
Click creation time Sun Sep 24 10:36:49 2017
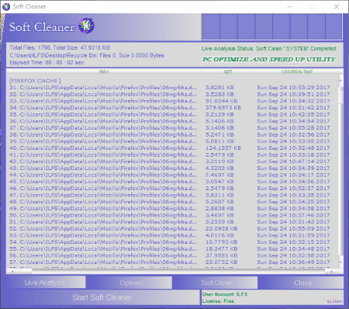(293, 262)
